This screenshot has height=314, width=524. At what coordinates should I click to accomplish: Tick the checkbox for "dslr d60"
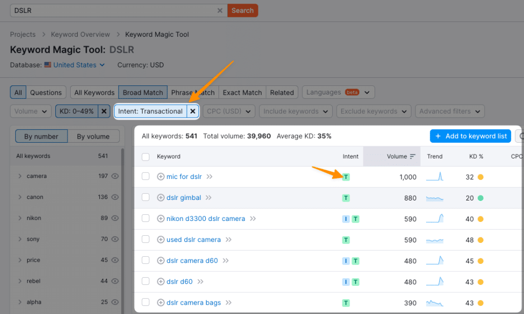point(145,281)
